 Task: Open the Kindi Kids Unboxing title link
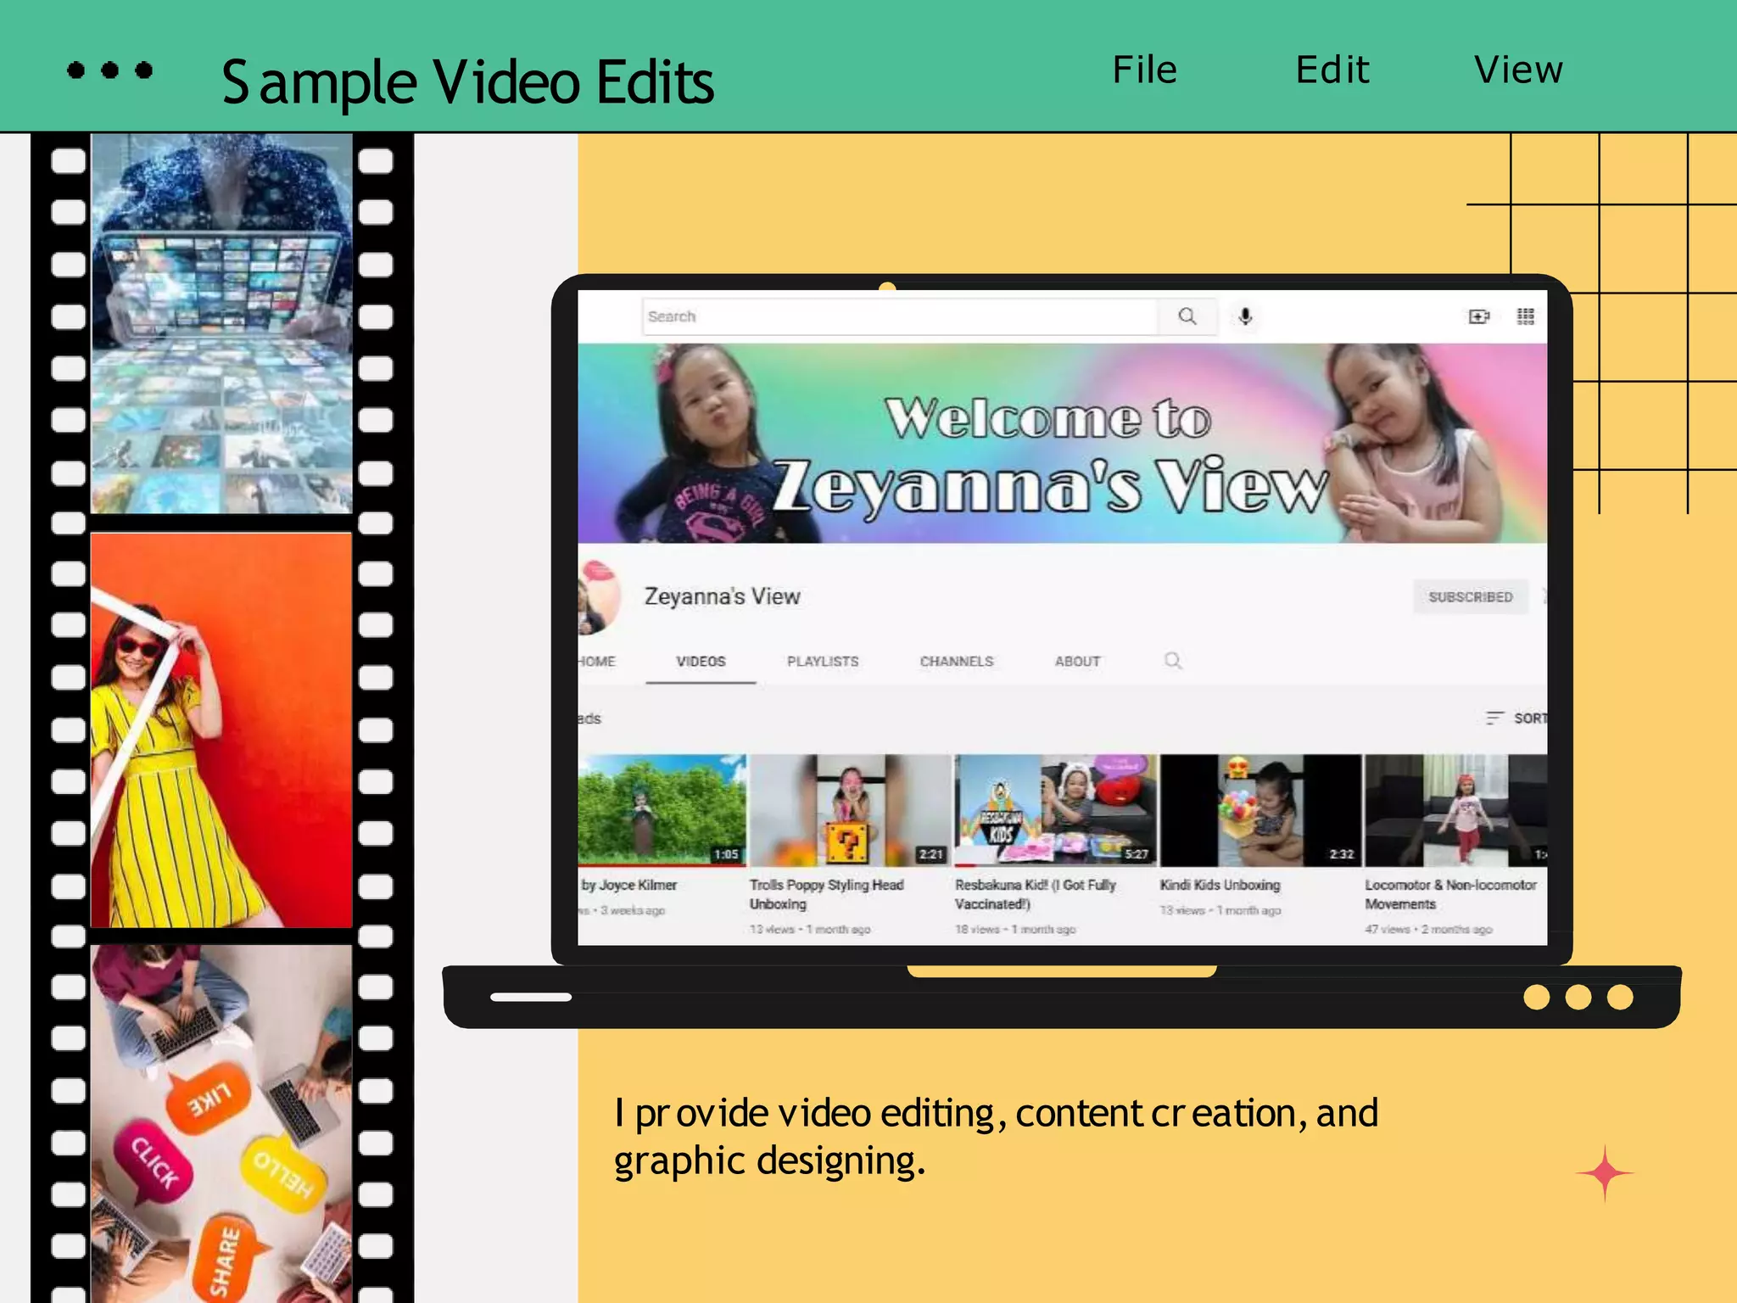click(1219, 885)
